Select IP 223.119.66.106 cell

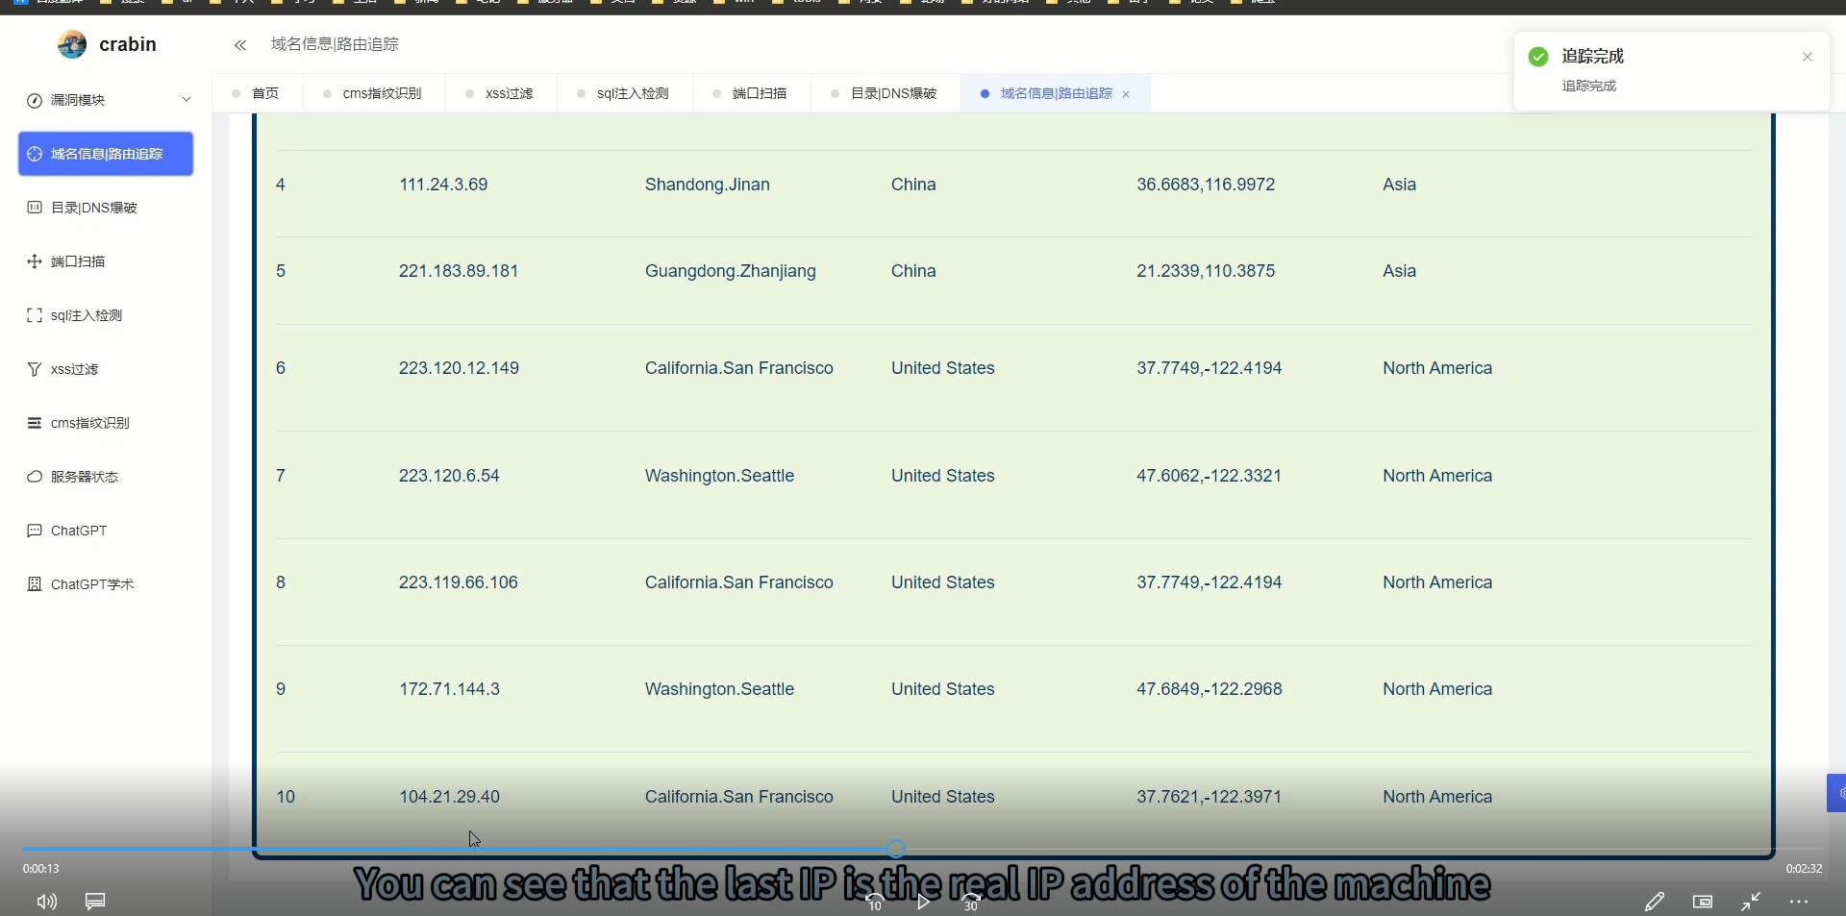(459, 582)
